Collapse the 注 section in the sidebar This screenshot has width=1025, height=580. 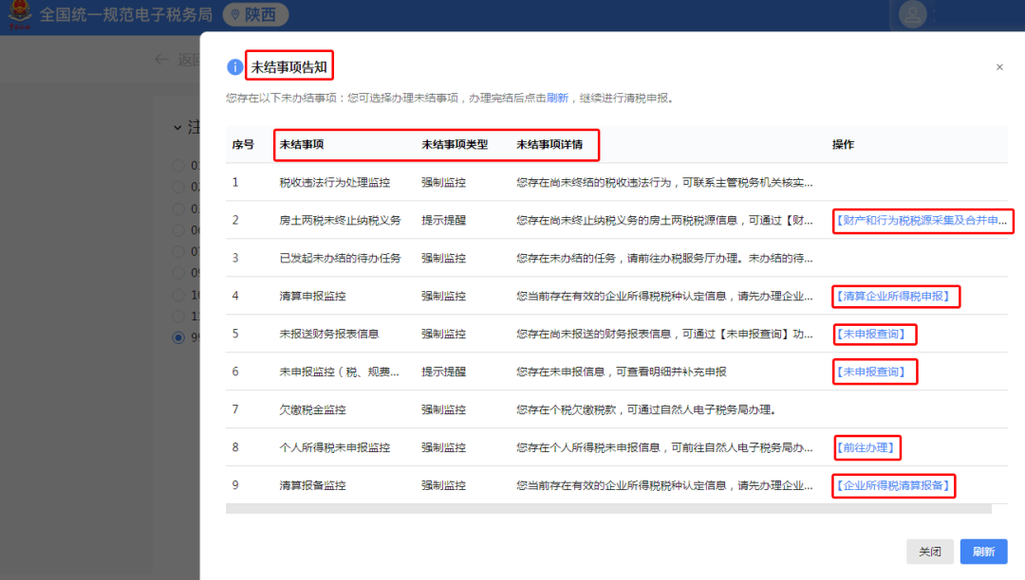pos(177,127)
